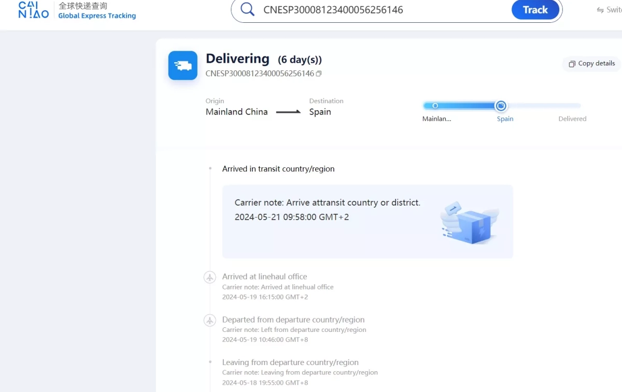Click the Global Express Tracking title
Image resolution: width=622 pixels, height=392 pixels.
(x=97, y=16)
